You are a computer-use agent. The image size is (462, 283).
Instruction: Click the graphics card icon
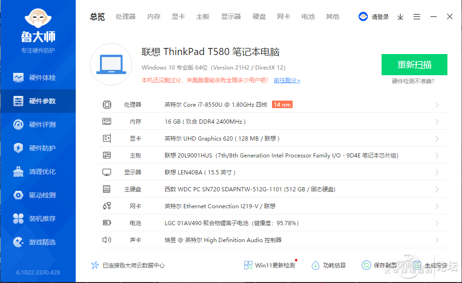107,138
